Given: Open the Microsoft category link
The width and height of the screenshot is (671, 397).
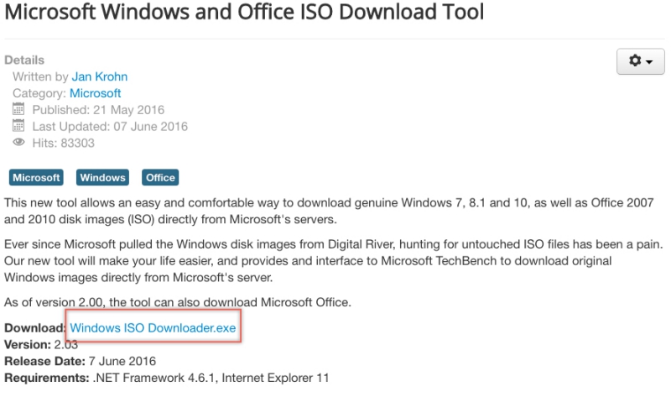Looking at the screenshot, I should click(95, 93).
